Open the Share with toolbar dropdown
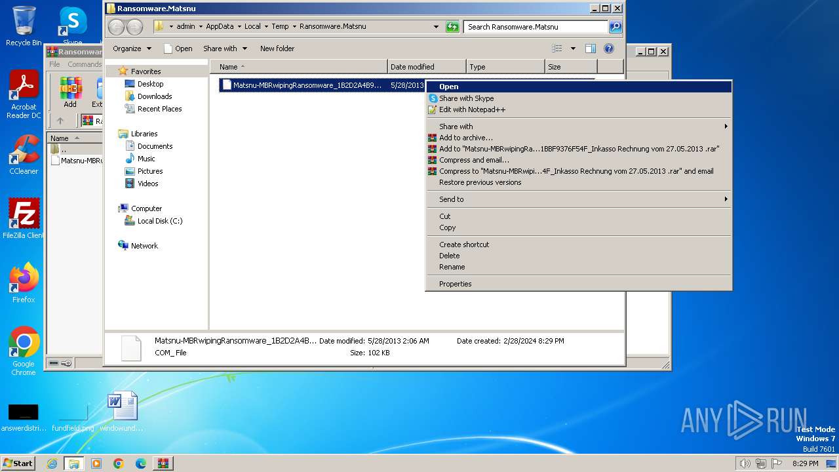This screenshot has width=839, height=472. click(225, 49)
